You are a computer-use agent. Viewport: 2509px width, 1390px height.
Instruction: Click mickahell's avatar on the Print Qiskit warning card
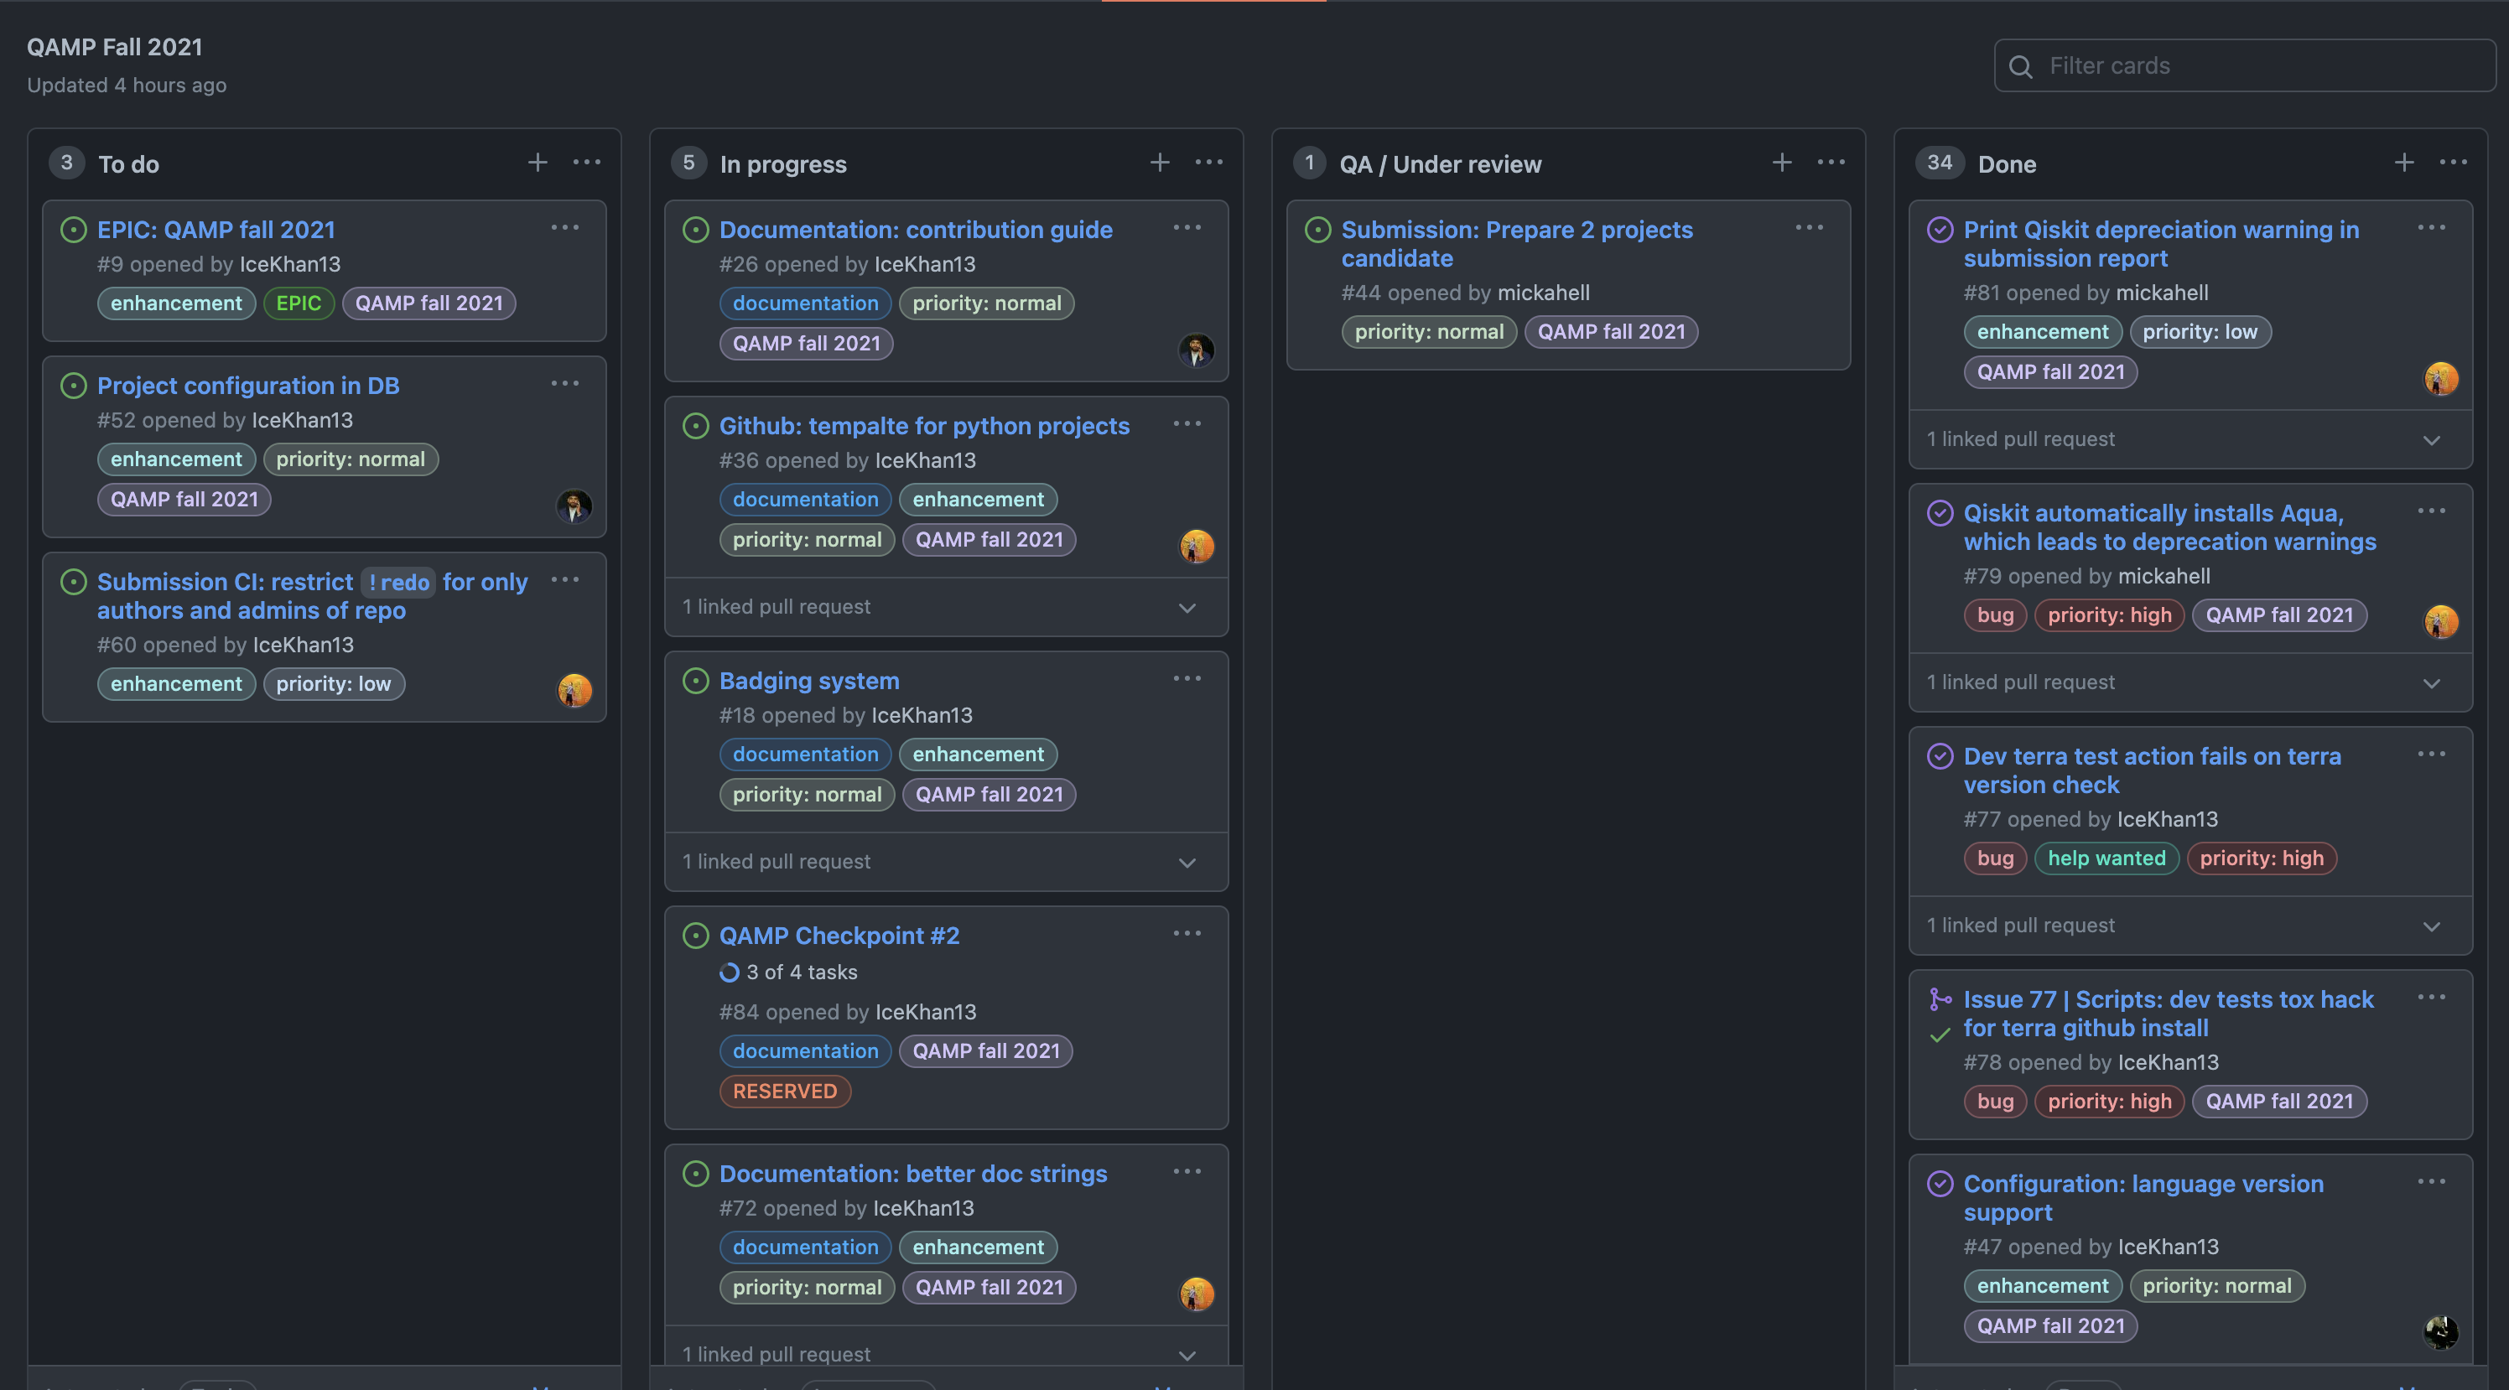pos(2442,379)
